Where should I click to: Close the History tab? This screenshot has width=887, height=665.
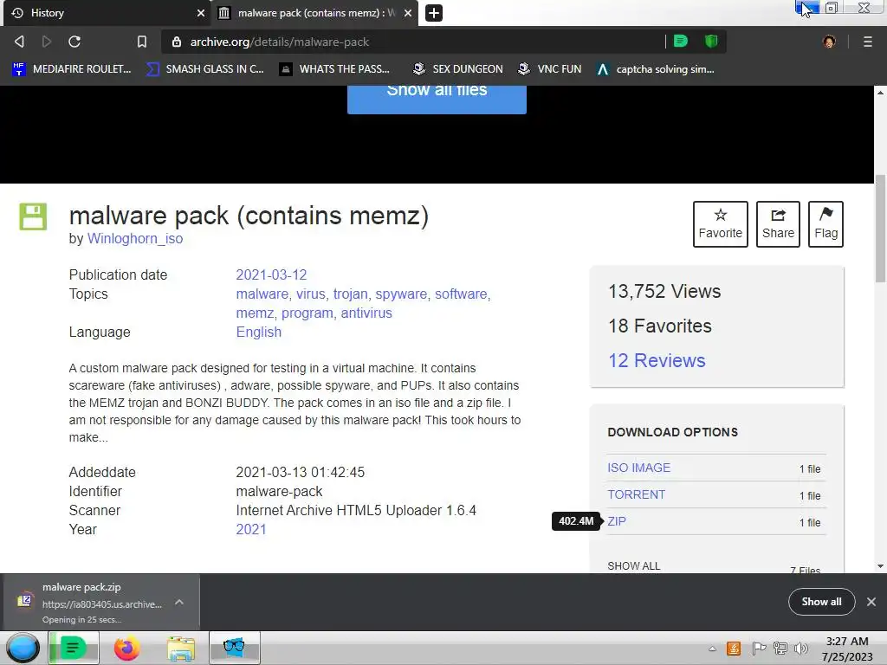[201, 13]
